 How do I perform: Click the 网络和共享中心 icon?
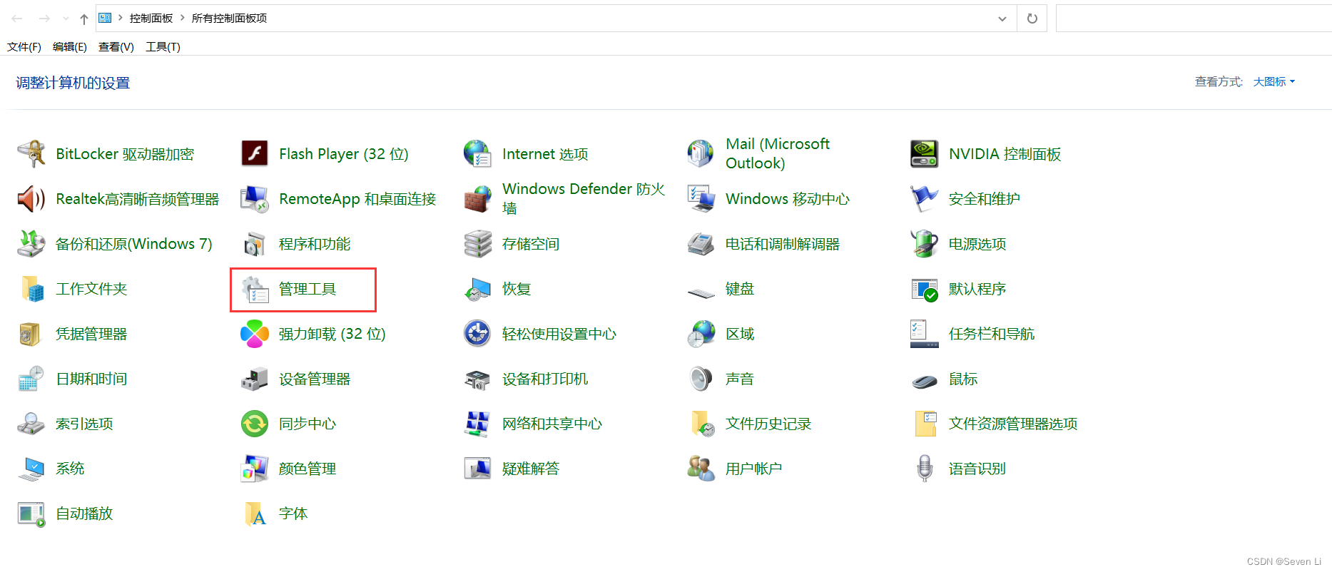(478, 423)
